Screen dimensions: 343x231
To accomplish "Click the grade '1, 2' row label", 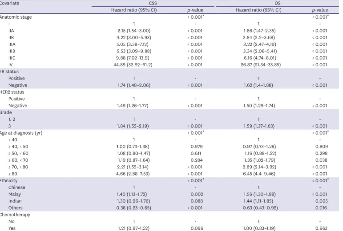I will coord(12,119).
